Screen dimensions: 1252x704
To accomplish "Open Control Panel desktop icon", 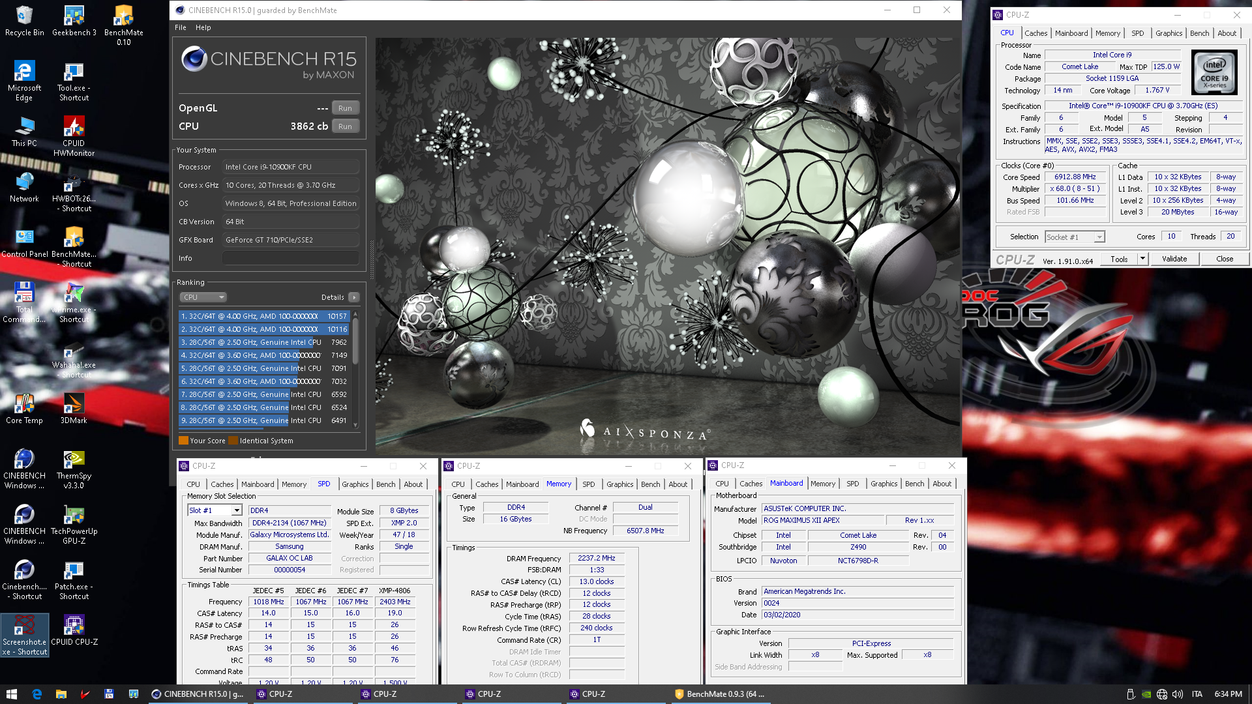I will coord(24,242).
